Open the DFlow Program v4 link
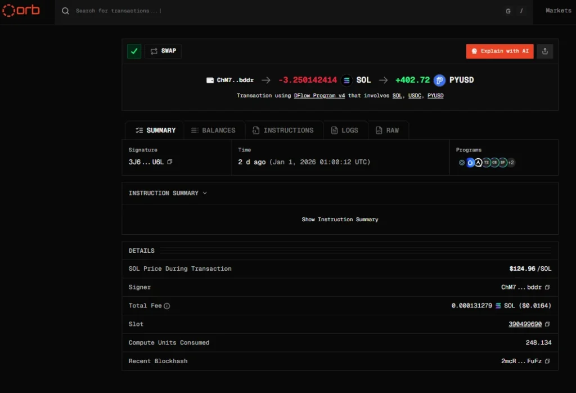576x393 pixels. pyautogui.click(x=319, y=95)
